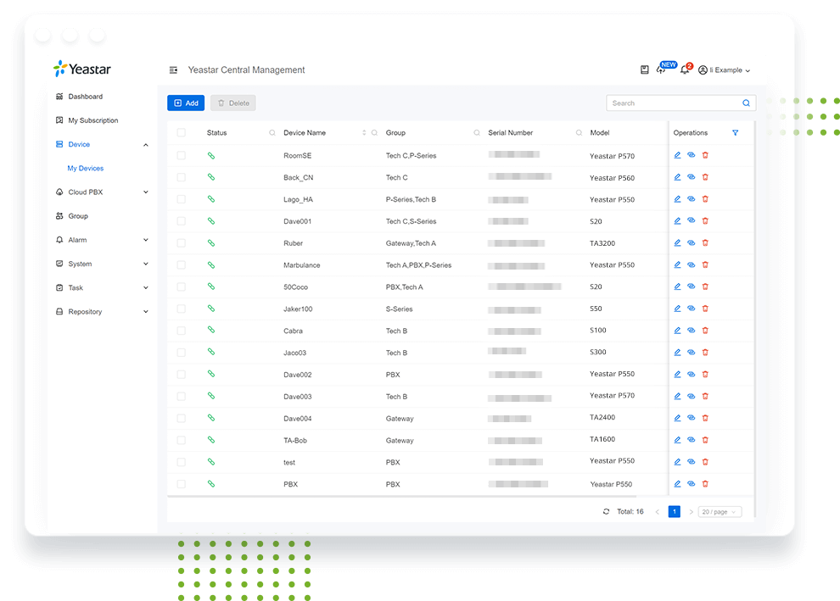The image size is (840, 601).
Task: Click the remote access icon for TA-Bob
Action: (691, 440)
